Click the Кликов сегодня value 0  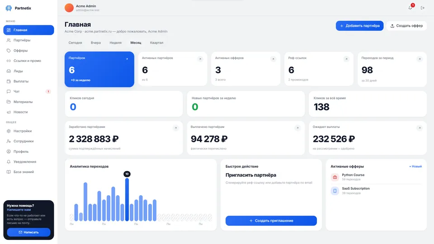(x=73, y=107)
